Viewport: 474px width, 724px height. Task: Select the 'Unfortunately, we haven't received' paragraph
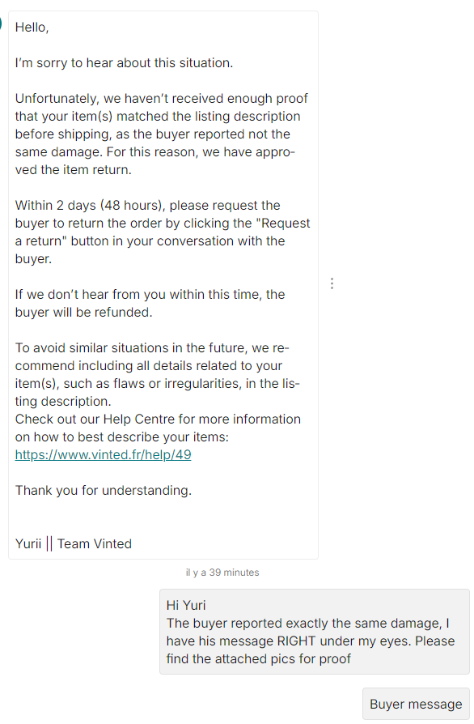162,134
